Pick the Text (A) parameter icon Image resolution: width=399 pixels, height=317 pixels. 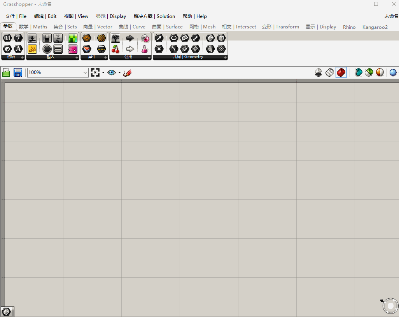18,49
